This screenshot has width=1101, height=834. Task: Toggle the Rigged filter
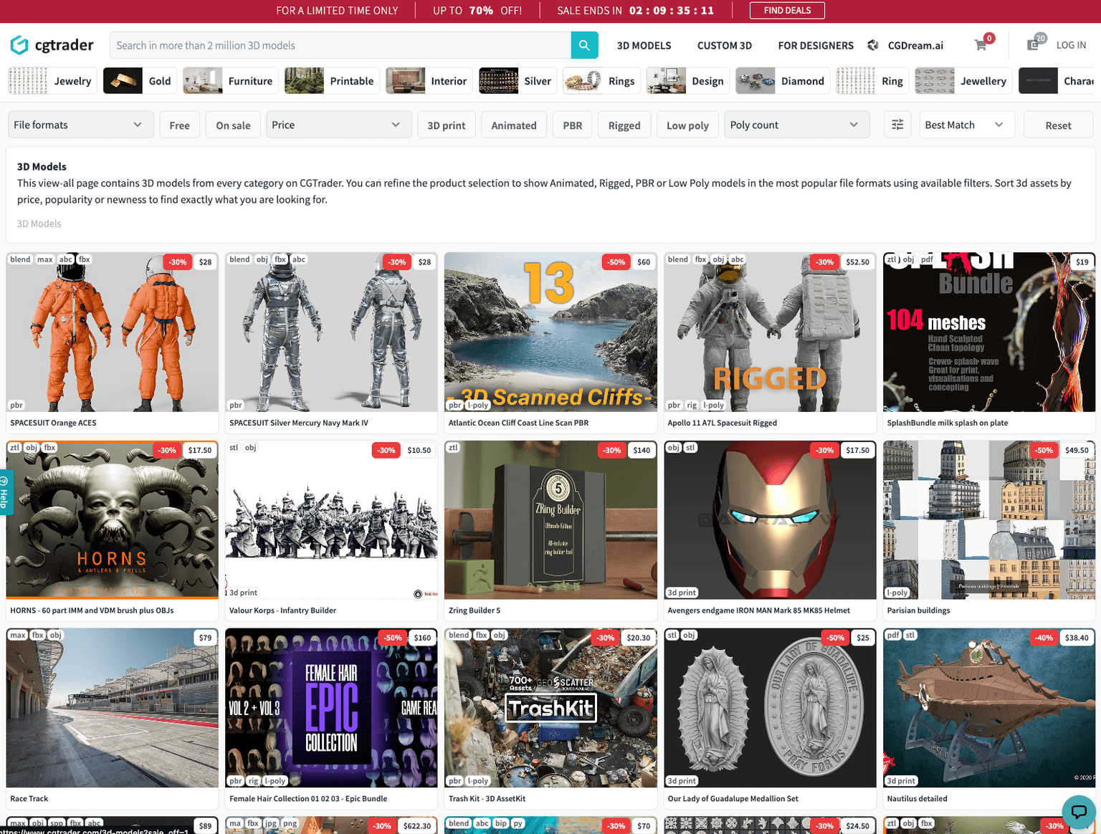point(624,125)
